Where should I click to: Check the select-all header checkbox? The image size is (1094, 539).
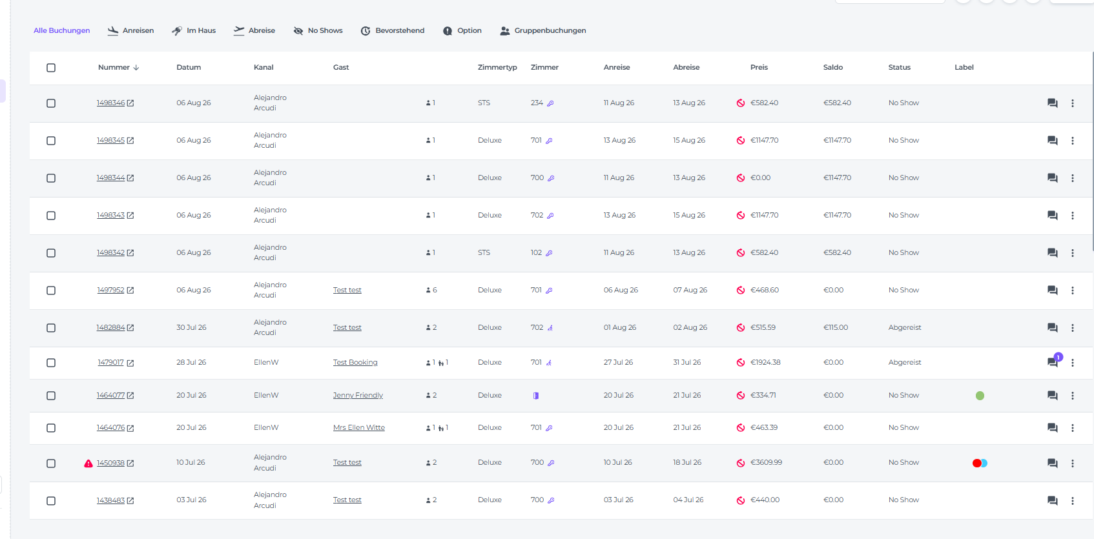coord(51,68)
